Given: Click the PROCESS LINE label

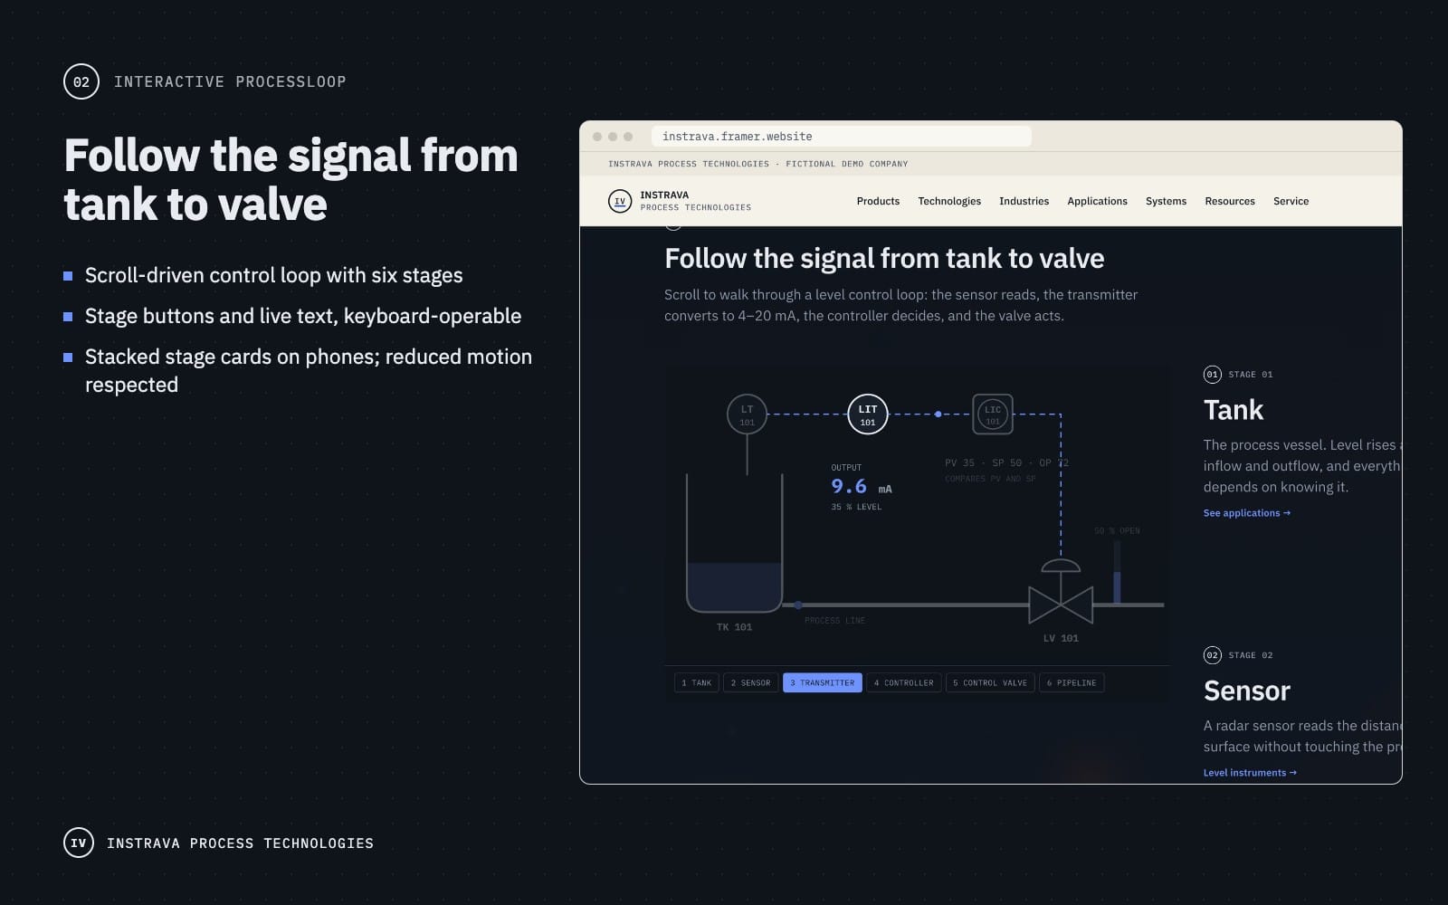Looking at the screenshot, I should click(834, 621).
